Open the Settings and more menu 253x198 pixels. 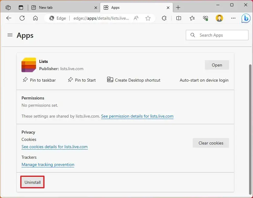[x=233, y=18]
